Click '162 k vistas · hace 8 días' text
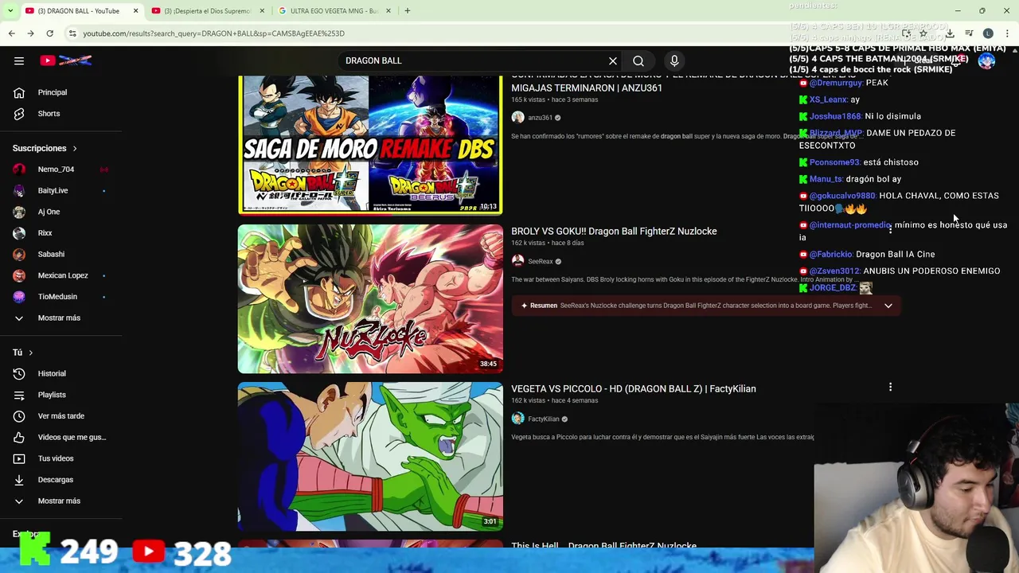Image resolution: width=1019 pixels, height=573 pixels. 548,243
